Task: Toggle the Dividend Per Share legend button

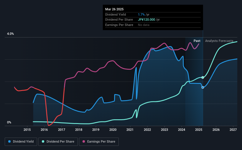Action: click(x=58, y=142)
